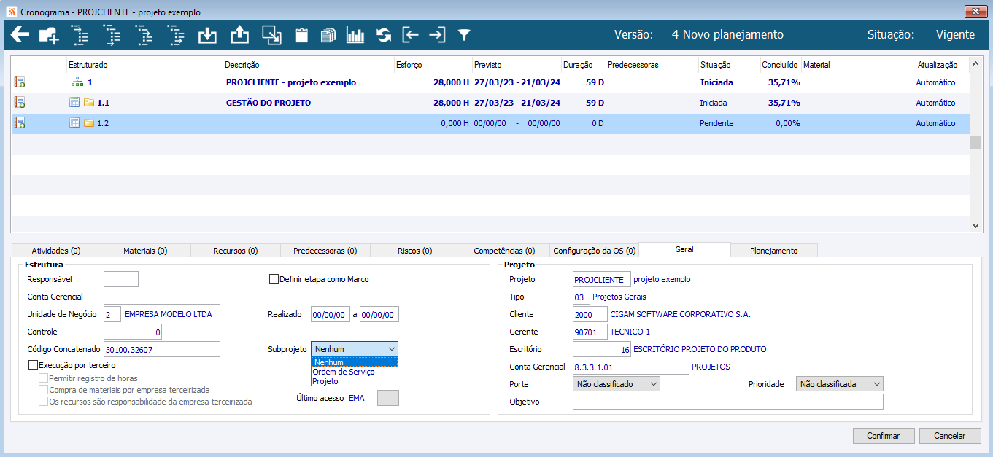Open the funnel filter icon
The image size is (993, 457).
coord(464,35)
